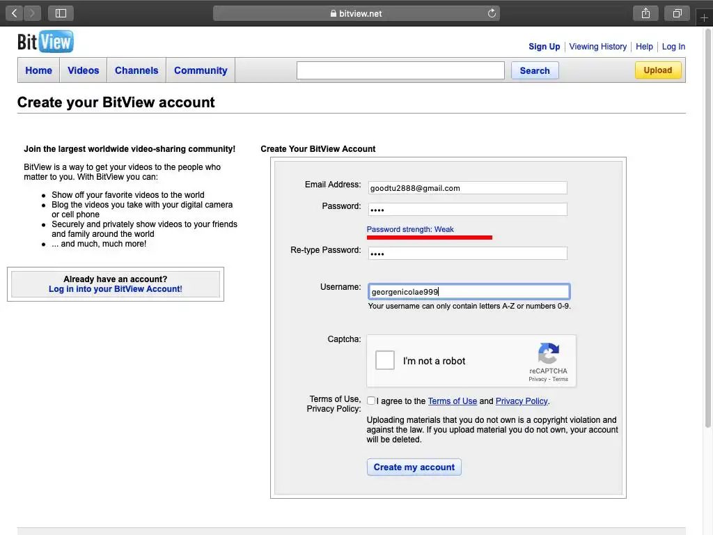Viewport: 713px width, 535px height.
Task: Open Viewing History
Action: (x=597, y=47)
